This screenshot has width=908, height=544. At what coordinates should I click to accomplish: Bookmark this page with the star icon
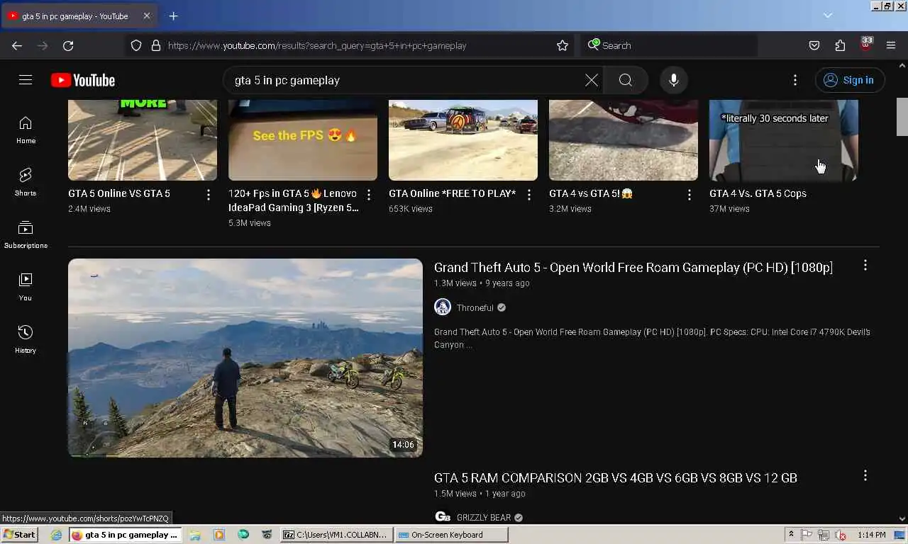[563, 45]
